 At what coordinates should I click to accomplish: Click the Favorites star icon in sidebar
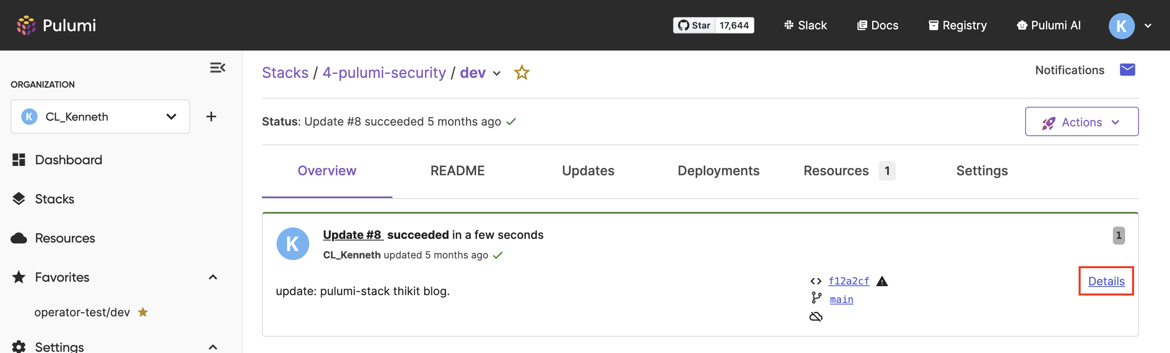click(19, 277)
